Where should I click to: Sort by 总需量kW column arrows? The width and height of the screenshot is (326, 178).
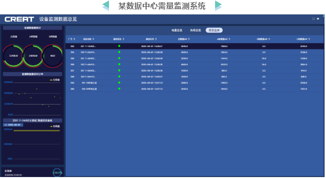coord(189,39)
